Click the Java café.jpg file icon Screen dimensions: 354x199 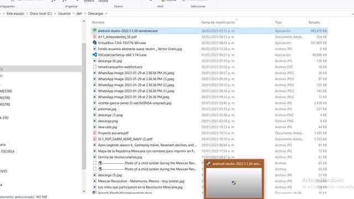(95, 127)
